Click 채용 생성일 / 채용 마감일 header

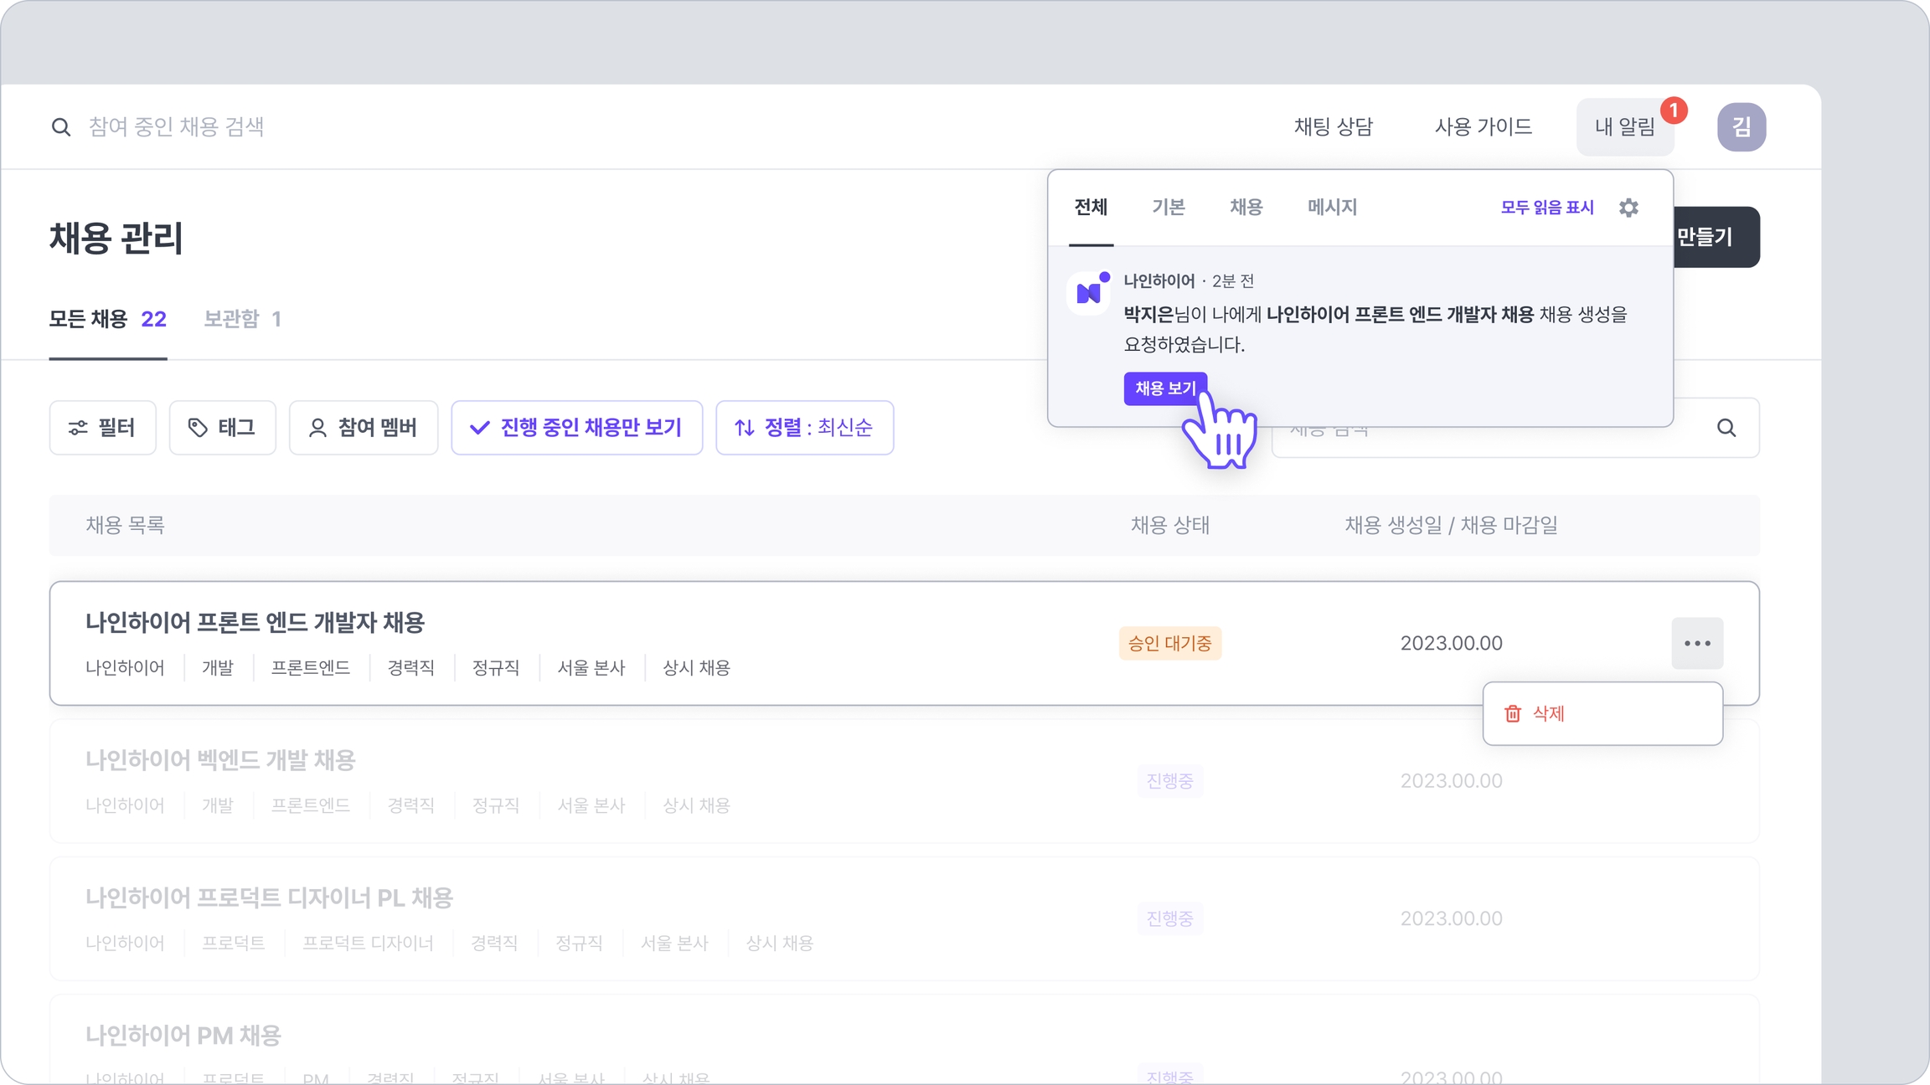1451,525
